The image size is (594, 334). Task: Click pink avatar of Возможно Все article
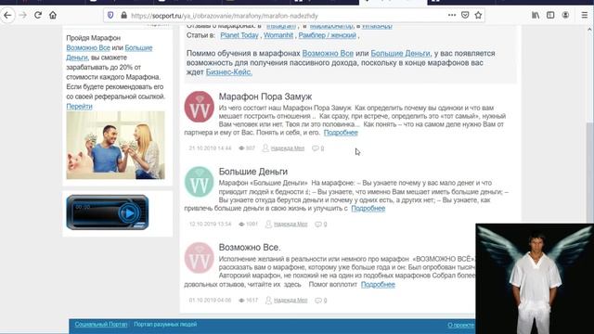(200, 258)
